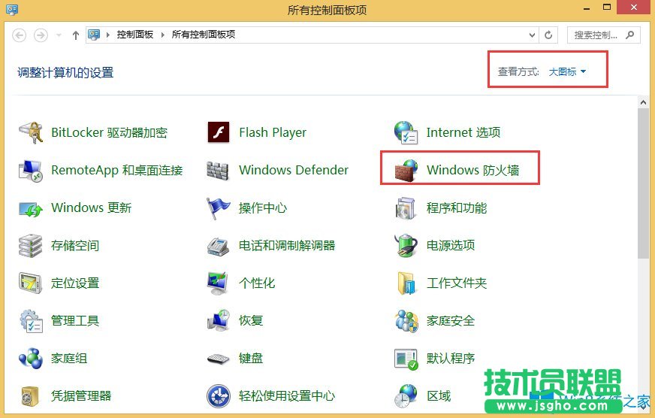The width and height of the screenshot is (655, 418).
Task: Open the 默认程序 icon
Action: point(406,359)
